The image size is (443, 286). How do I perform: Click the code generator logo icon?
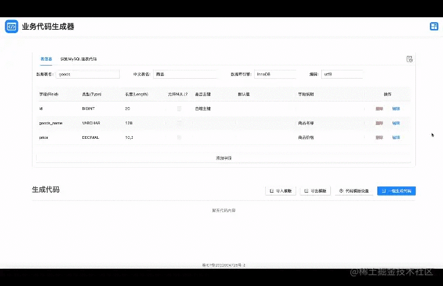pyautogui.click(x=12, y=26)
